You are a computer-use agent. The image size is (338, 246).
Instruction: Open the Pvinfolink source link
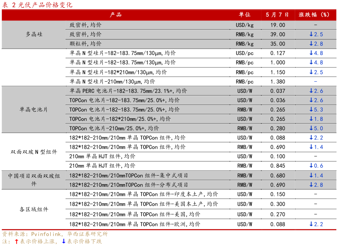44,235
